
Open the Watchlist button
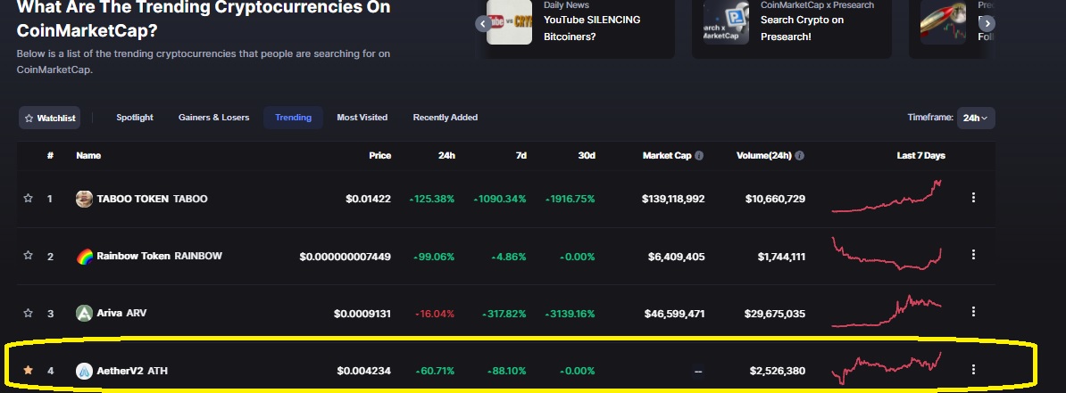[x=50, y=118]
